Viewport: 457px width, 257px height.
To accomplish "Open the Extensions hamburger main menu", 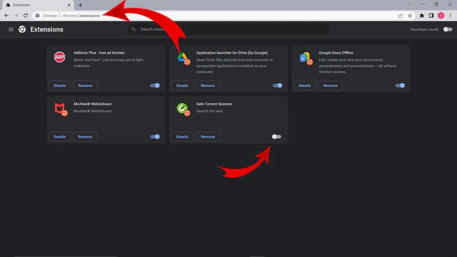I will coord(11,29).
